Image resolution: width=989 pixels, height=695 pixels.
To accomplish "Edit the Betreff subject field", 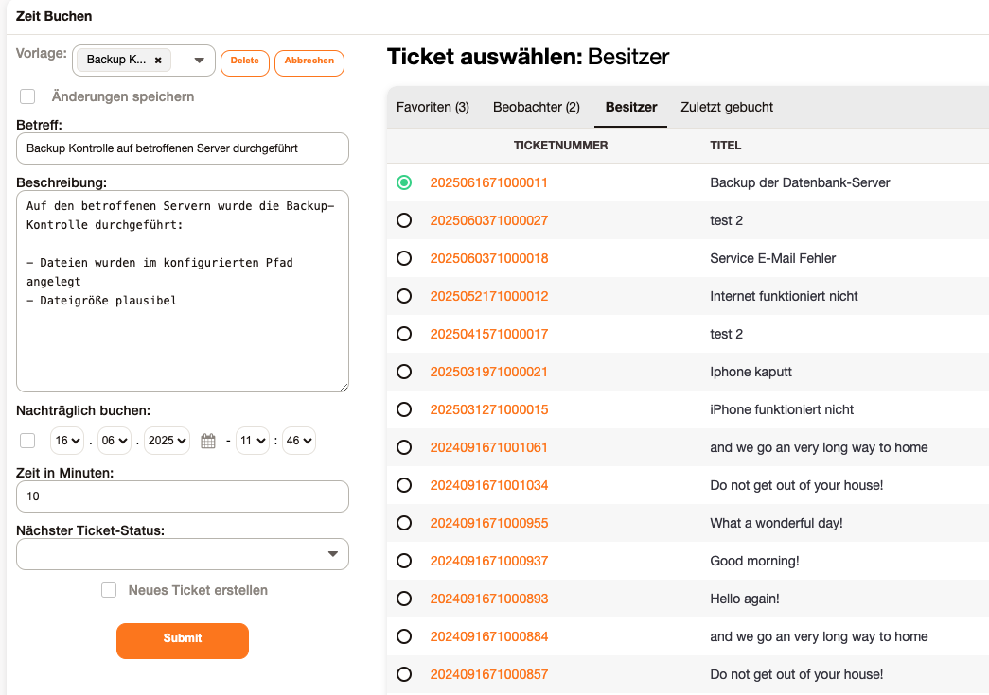I will 183,148.
